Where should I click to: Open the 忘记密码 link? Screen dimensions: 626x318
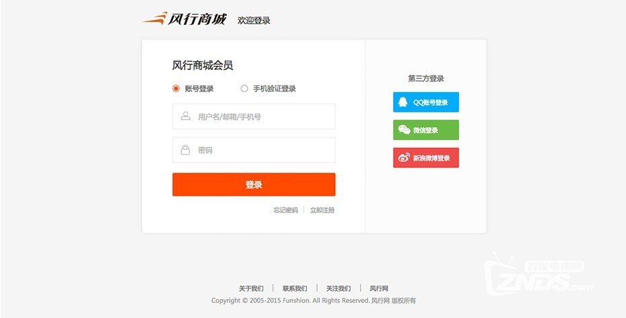(x=285, y=210)
